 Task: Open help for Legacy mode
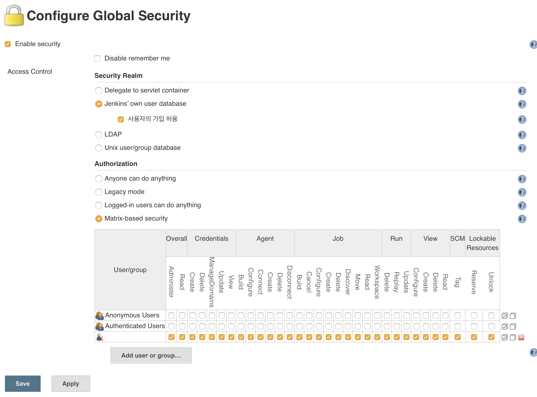point(522,192)
